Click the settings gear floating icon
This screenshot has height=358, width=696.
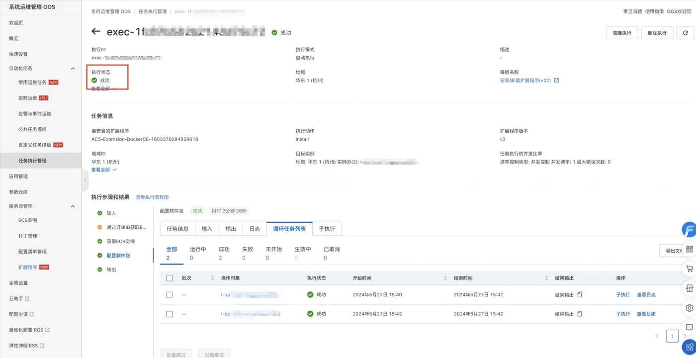689,308
